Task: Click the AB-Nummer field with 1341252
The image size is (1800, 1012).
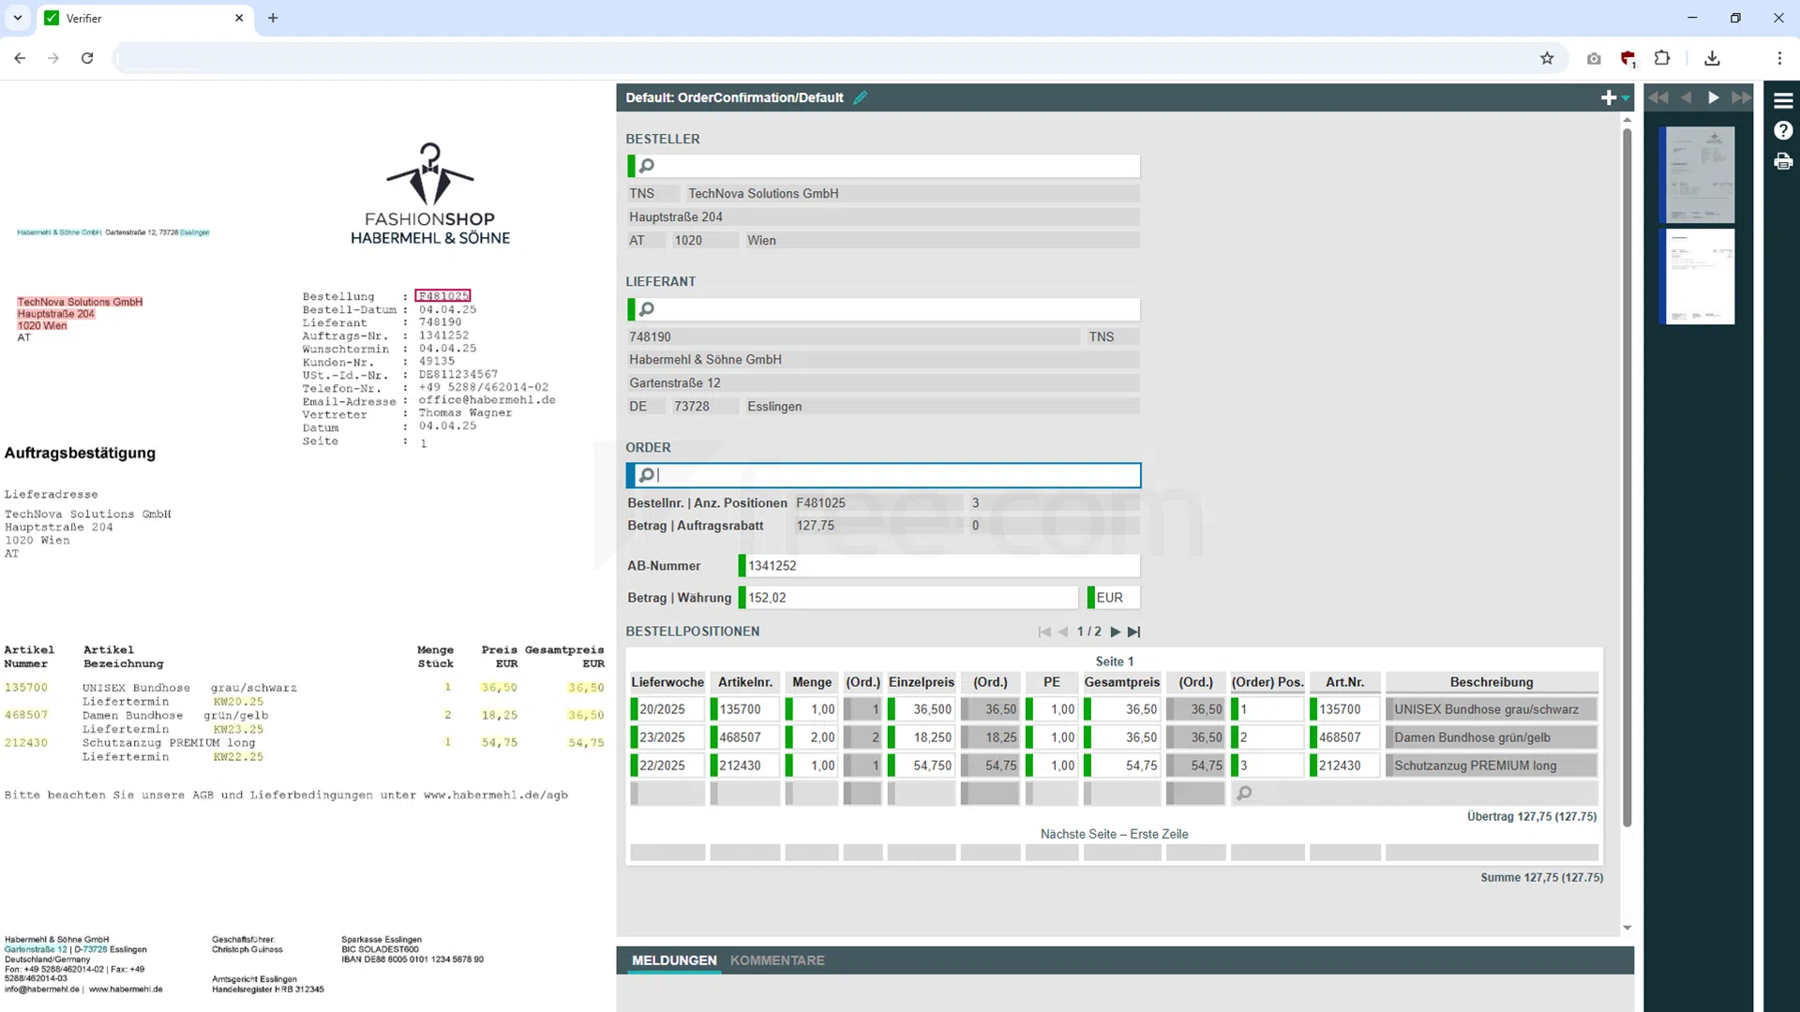Action: coord(941,566)
